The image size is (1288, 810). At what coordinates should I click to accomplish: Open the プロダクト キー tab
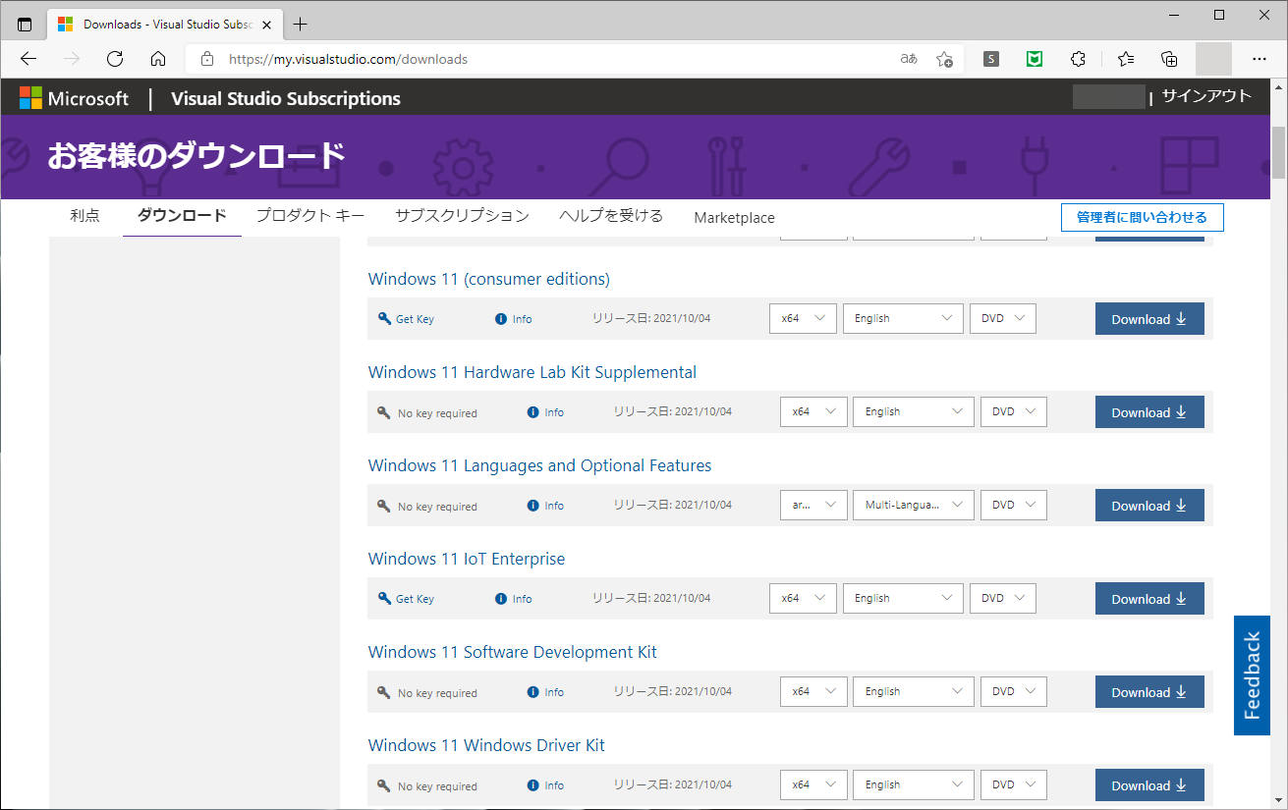pyautogui.click(x=310, y=216)
